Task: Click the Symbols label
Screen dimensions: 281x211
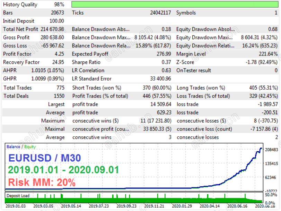Action: pyautogui.click(x=186, y=13)
